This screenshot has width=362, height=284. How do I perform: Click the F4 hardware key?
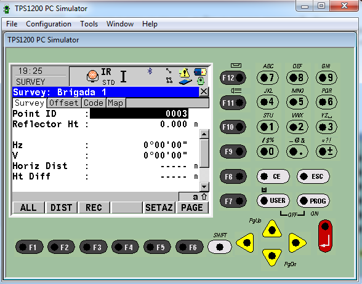coord(125,247)
